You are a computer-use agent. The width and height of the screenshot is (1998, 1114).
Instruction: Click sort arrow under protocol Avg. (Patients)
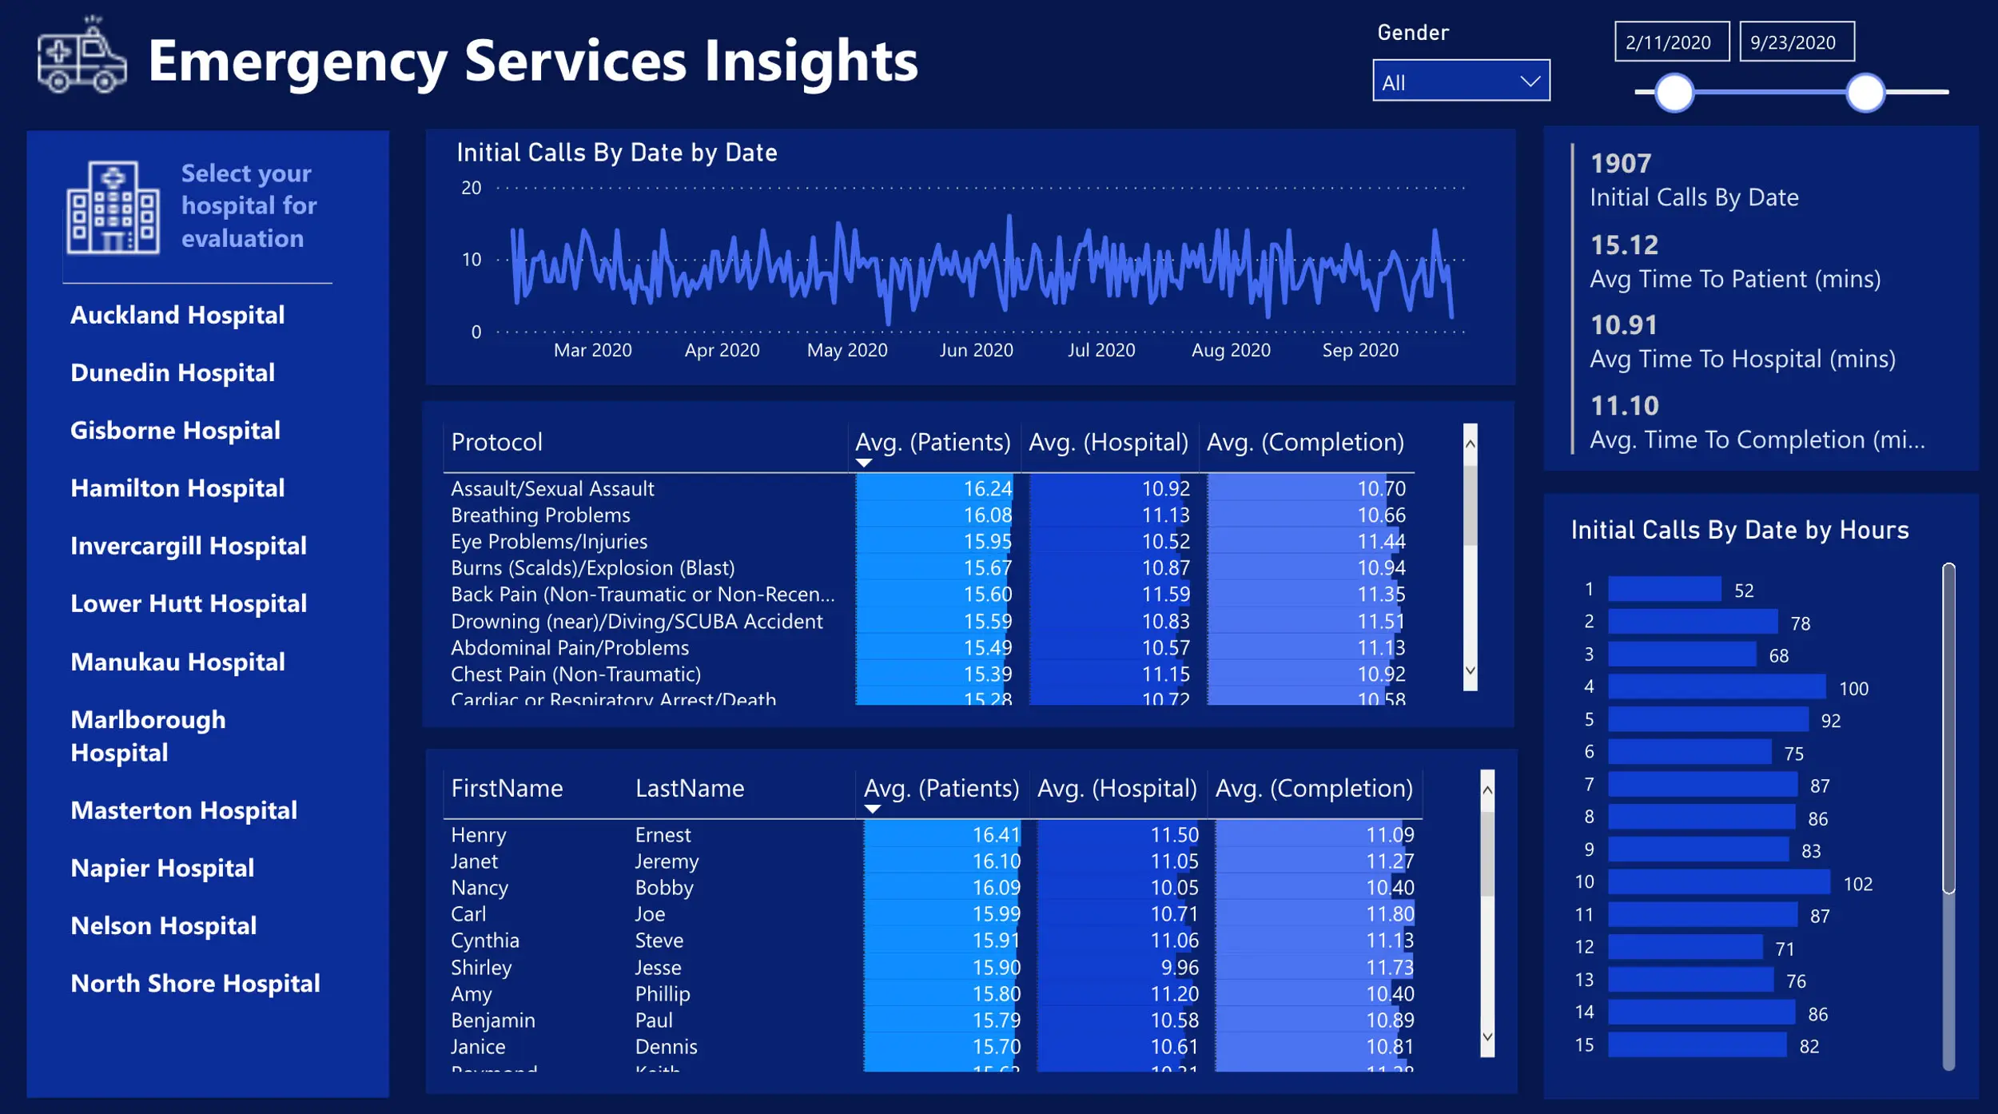tap(863, 463)
